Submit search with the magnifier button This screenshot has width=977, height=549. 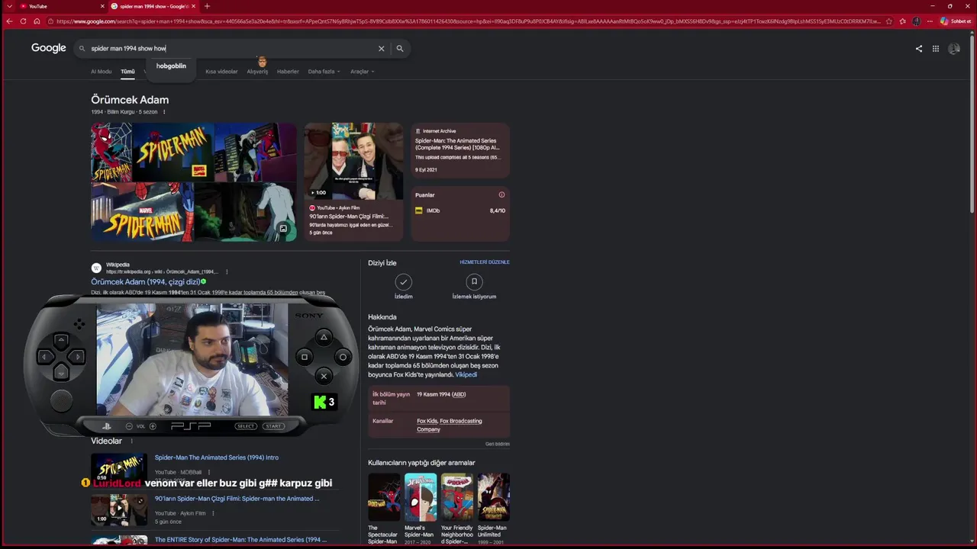[399, 48]
